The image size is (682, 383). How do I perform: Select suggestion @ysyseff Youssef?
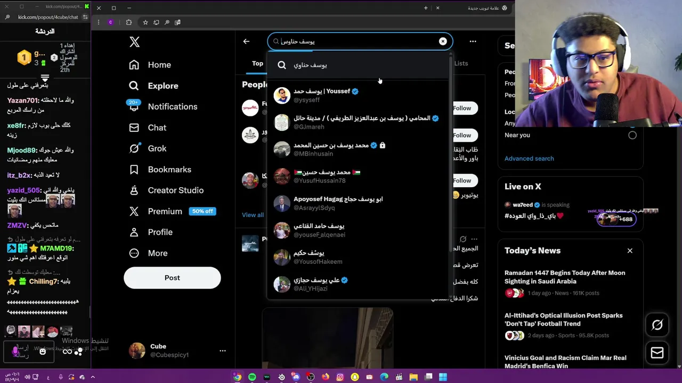pos(359,95)
